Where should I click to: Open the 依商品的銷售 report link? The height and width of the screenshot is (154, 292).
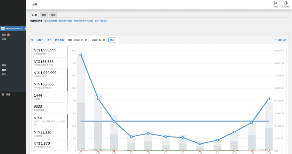(x=50, y=21)
